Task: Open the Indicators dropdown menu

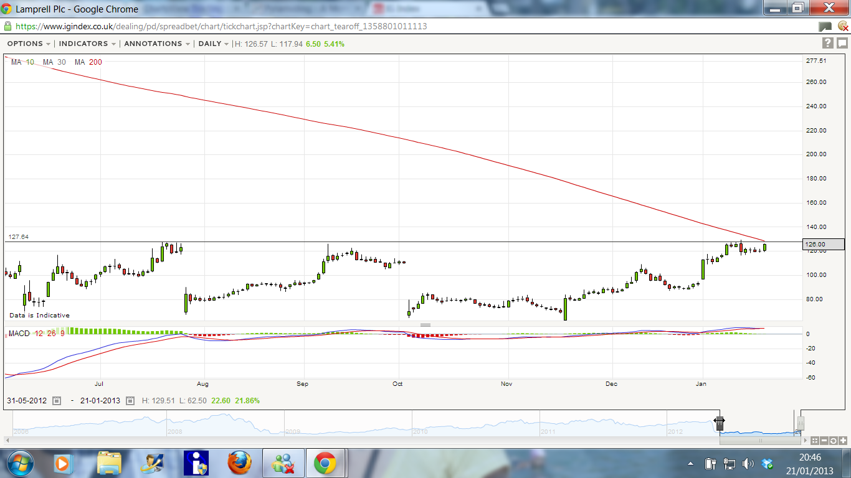Action: pos(87,44)
